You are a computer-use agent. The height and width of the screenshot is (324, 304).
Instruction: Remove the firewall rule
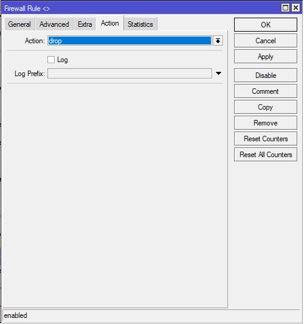(x=266, y=123)
